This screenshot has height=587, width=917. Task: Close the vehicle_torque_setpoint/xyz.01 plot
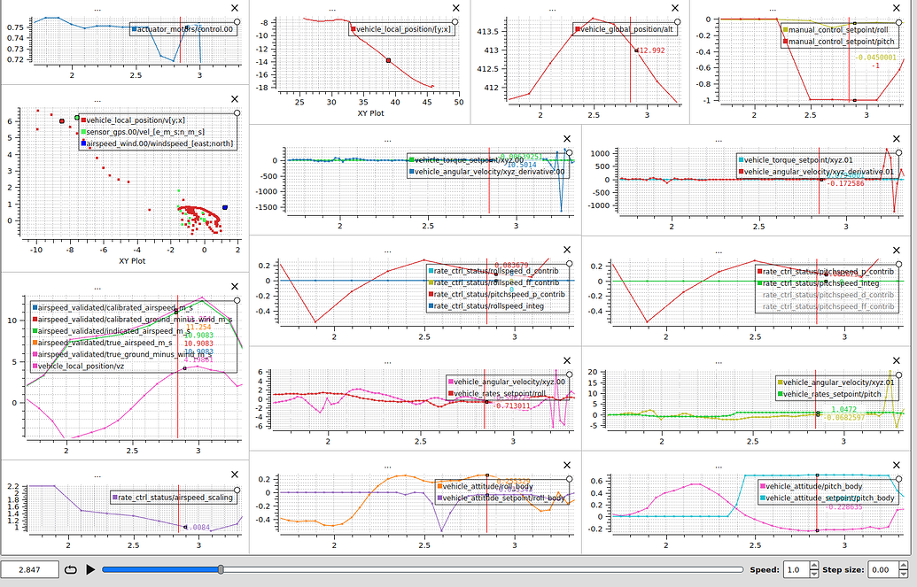click(897, 139)
